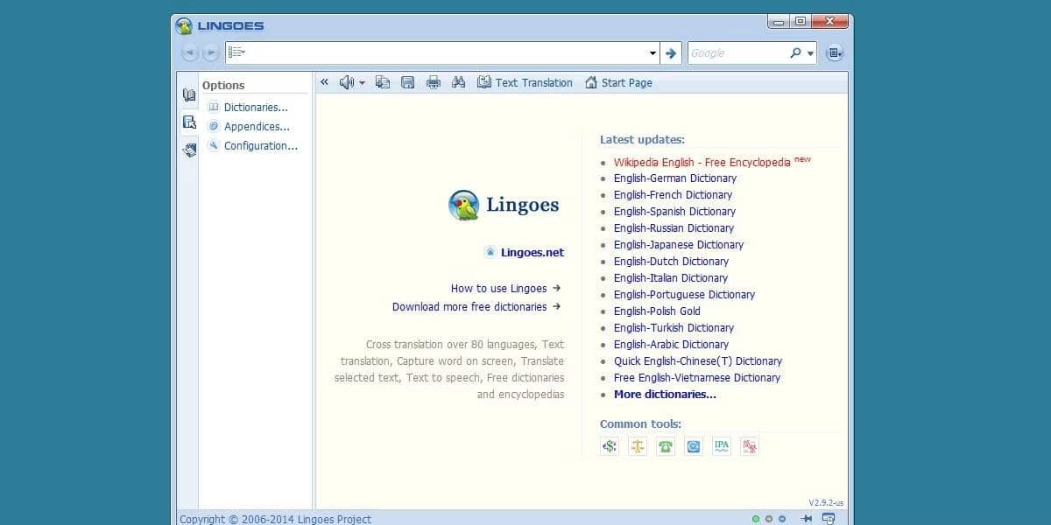The image size is (1051, 525).
Task: Click the speaker pronounce icon
Action: point(347,82)
